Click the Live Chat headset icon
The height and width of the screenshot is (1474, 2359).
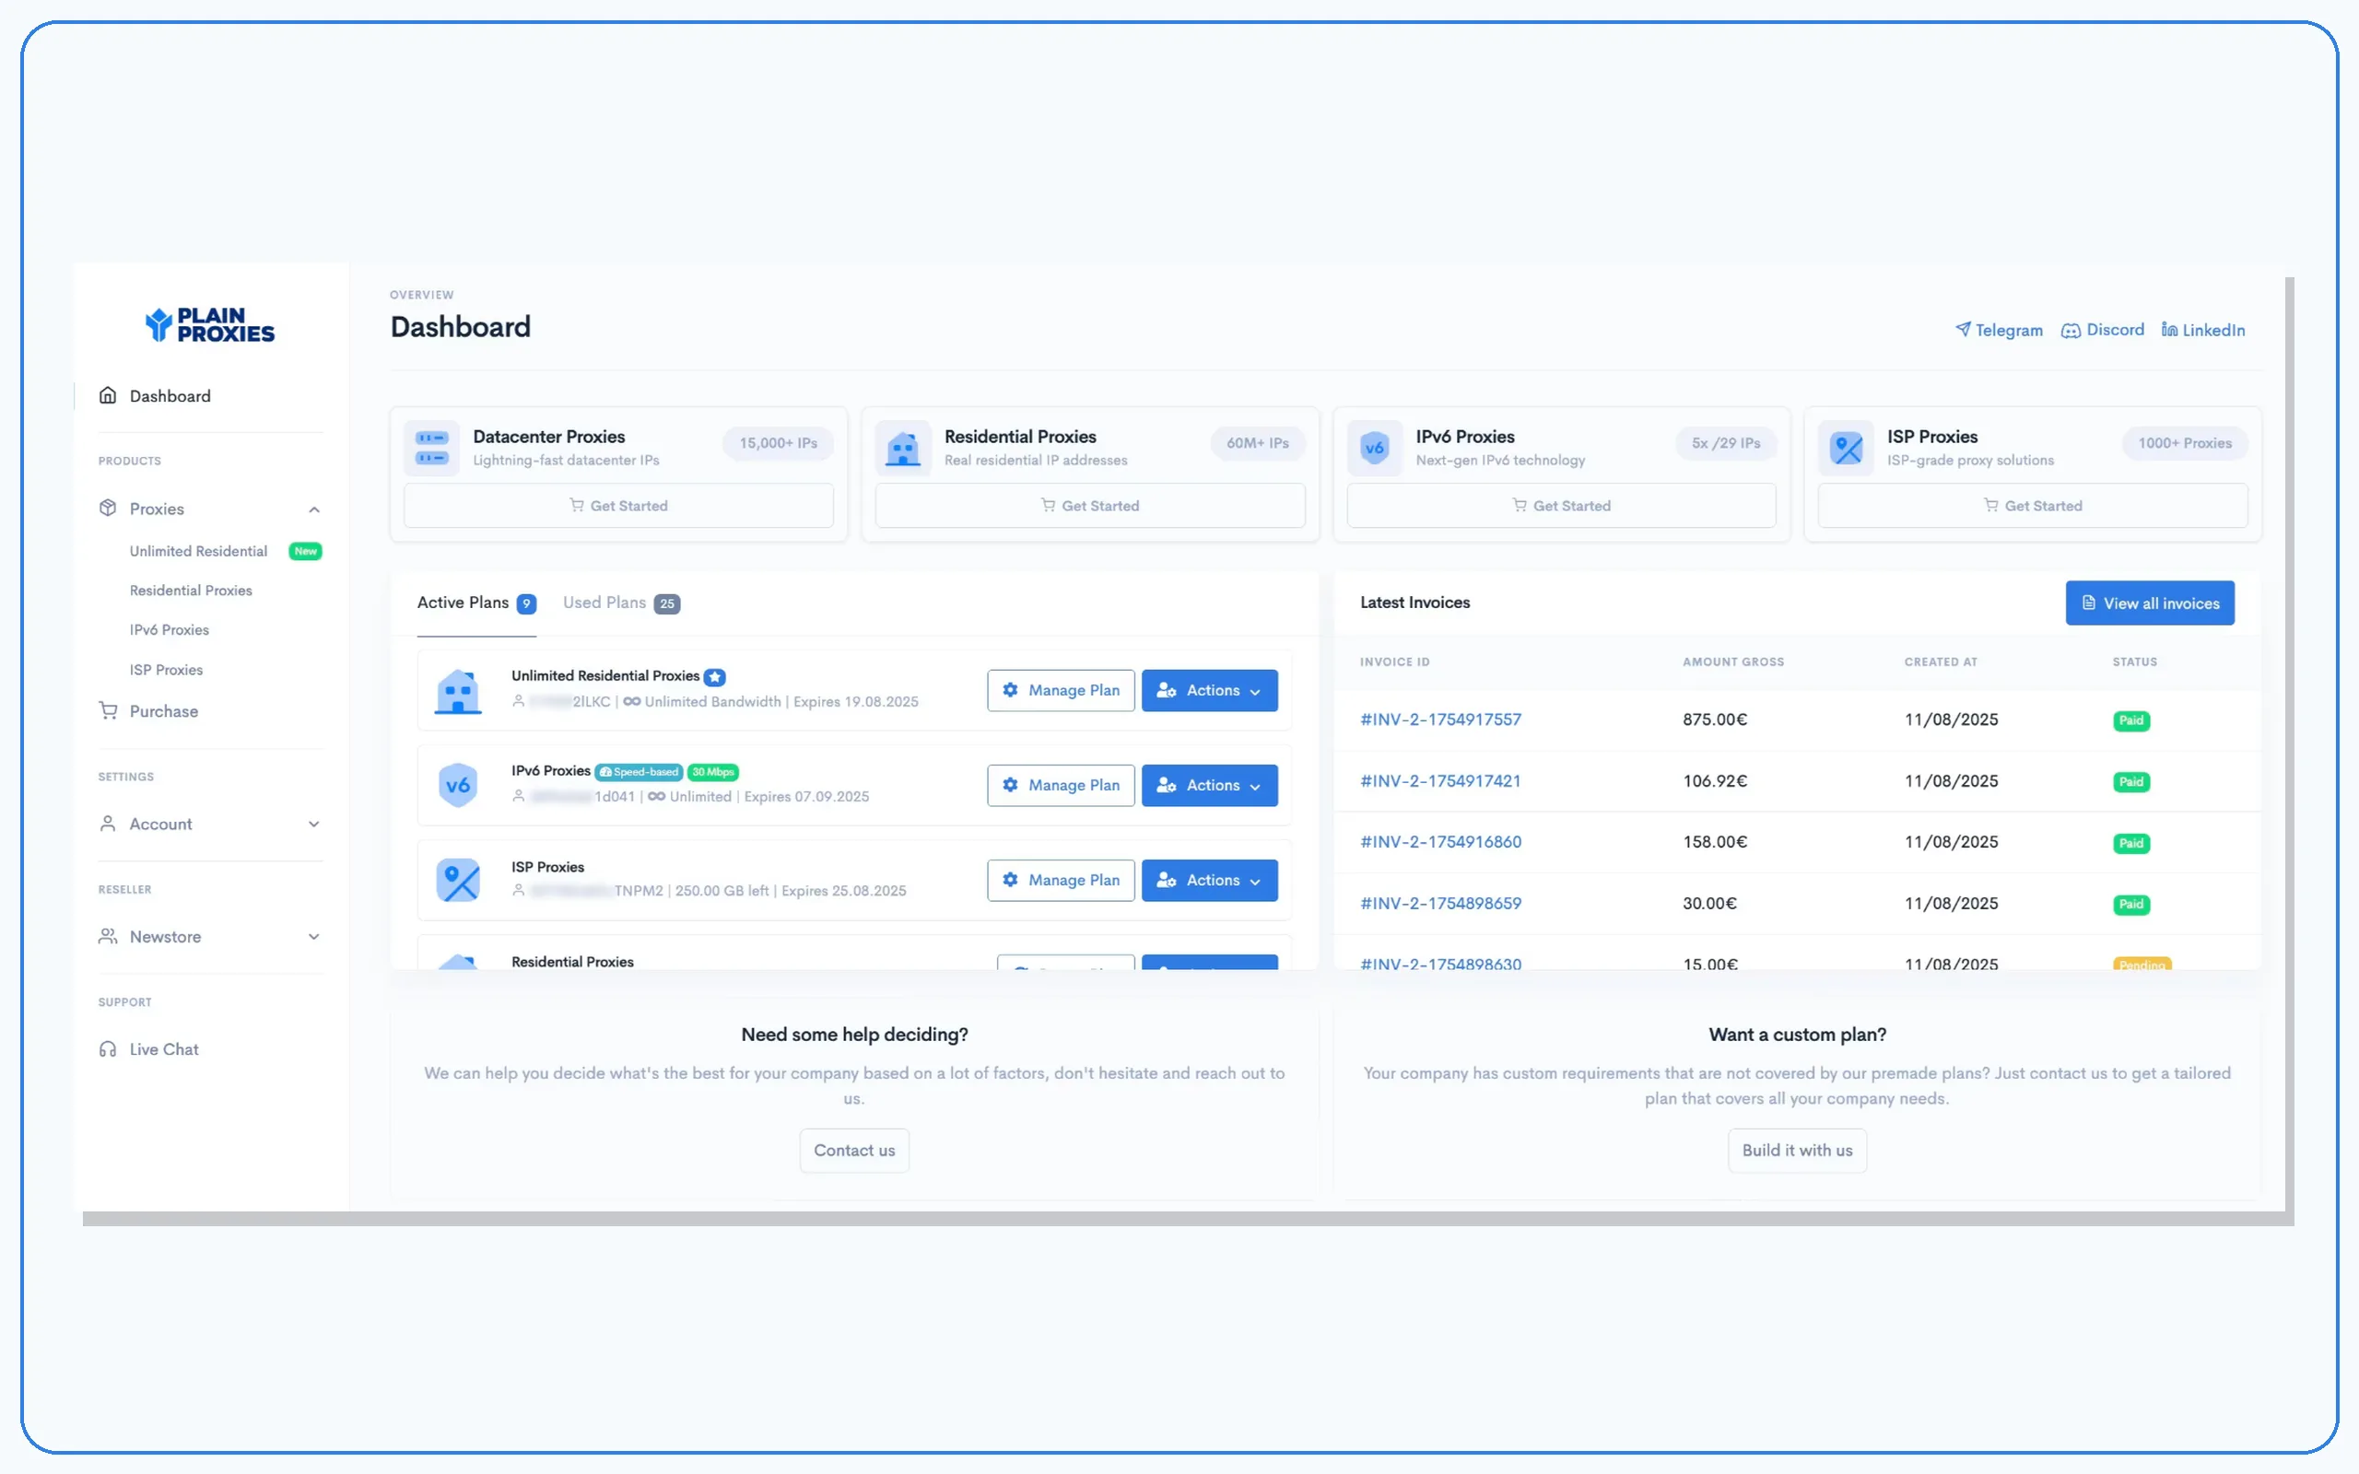click(x=107, y=1049)
